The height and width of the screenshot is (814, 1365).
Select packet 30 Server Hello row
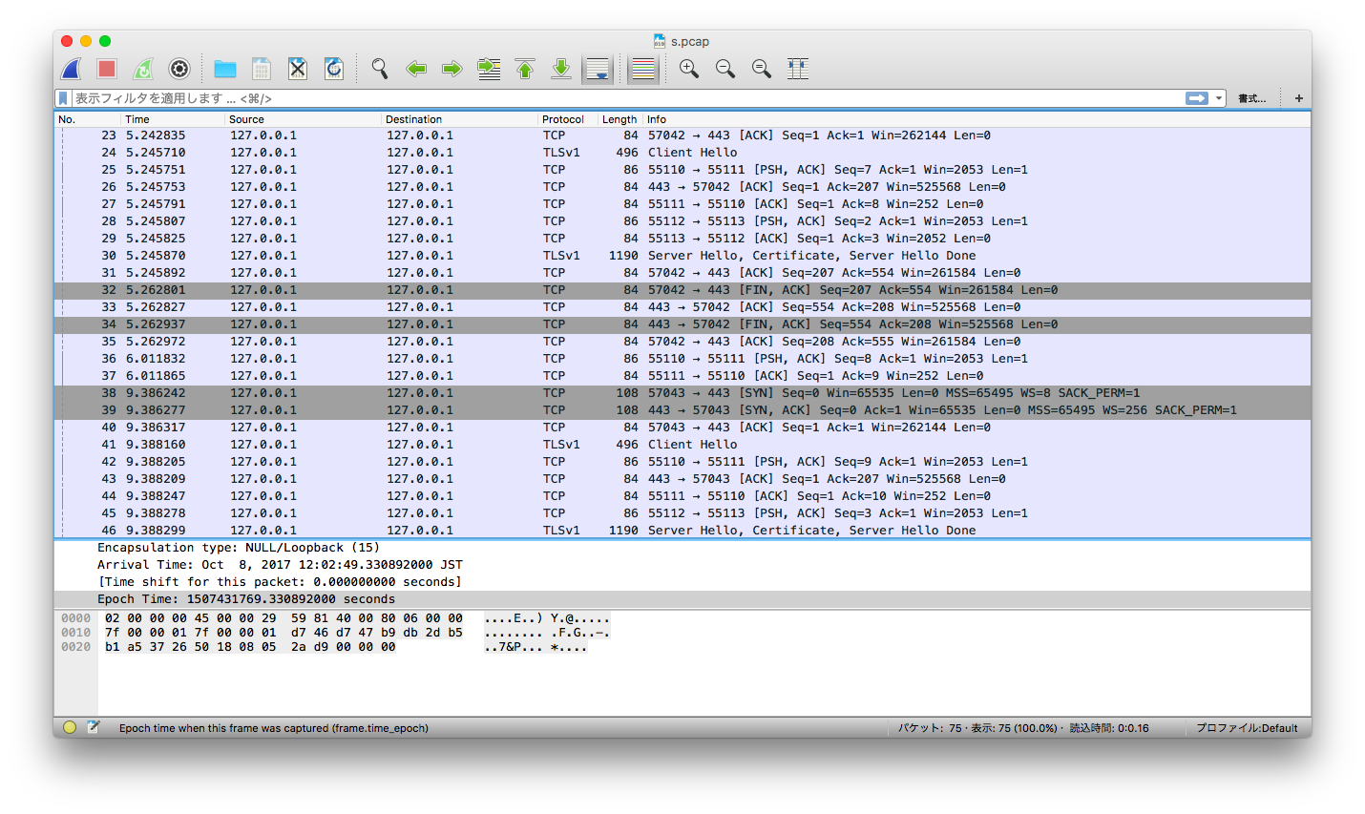coord(682,256)
